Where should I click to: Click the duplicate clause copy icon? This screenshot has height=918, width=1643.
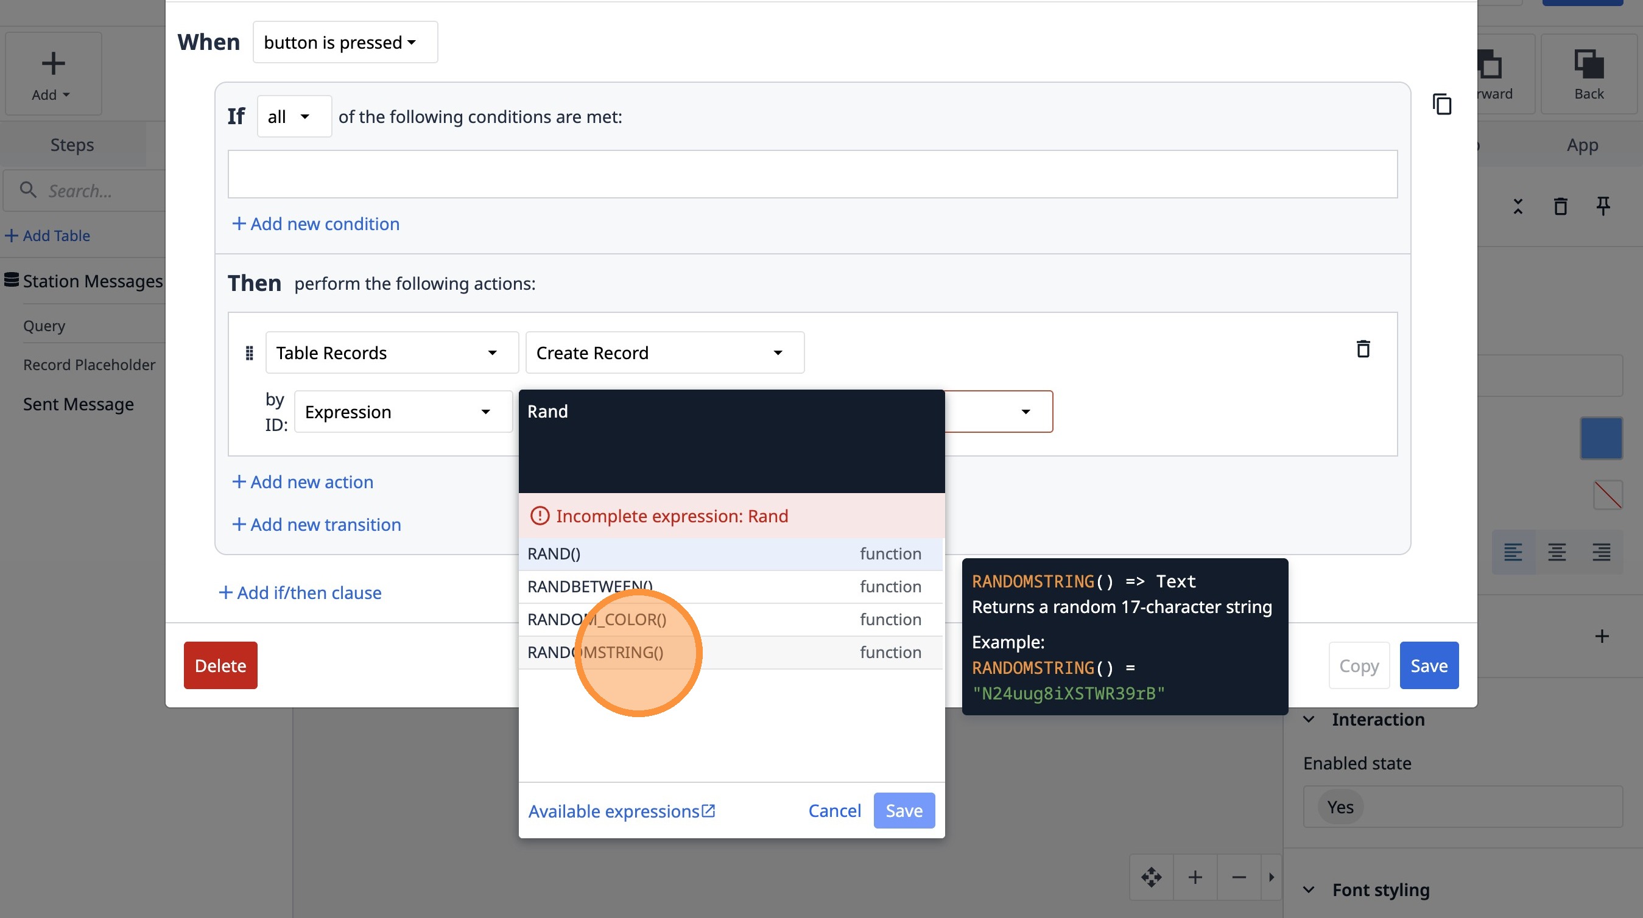click(x=1441, y=104)
